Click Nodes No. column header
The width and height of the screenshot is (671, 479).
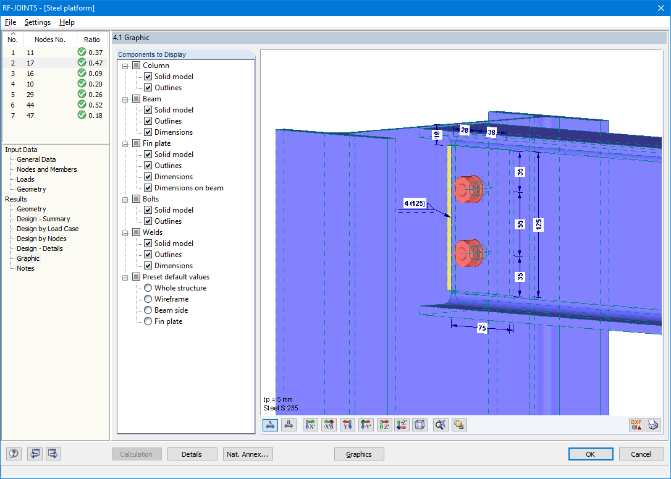(x=50, y=40)
